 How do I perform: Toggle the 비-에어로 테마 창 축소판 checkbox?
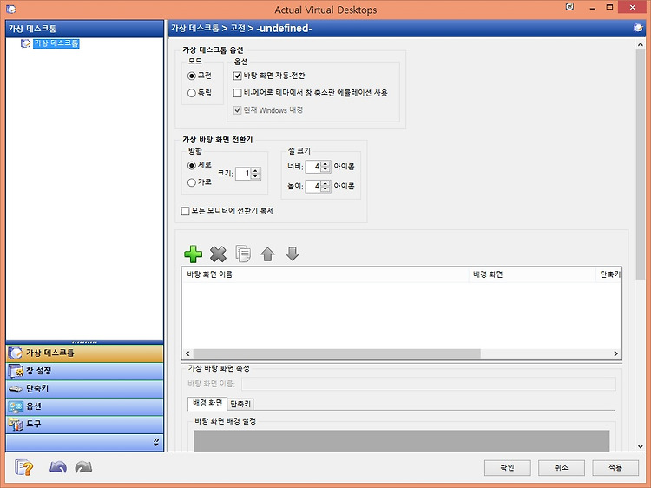pos(238,93)
